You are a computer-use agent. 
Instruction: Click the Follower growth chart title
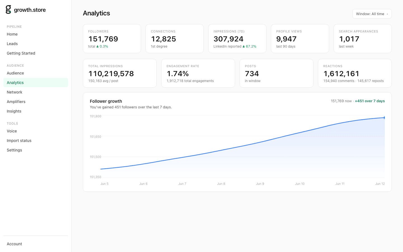click(106, 101)
